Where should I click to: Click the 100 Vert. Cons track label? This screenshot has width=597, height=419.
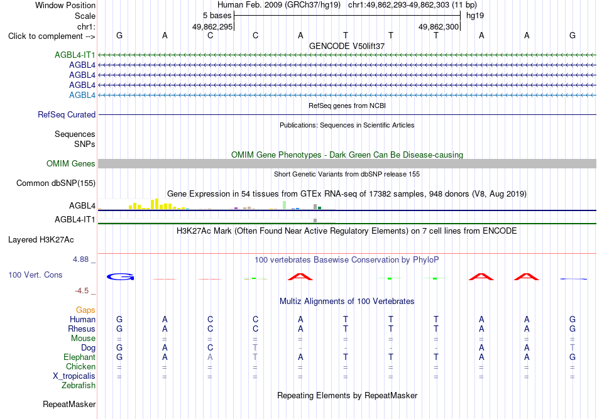[x=35, y=275]
